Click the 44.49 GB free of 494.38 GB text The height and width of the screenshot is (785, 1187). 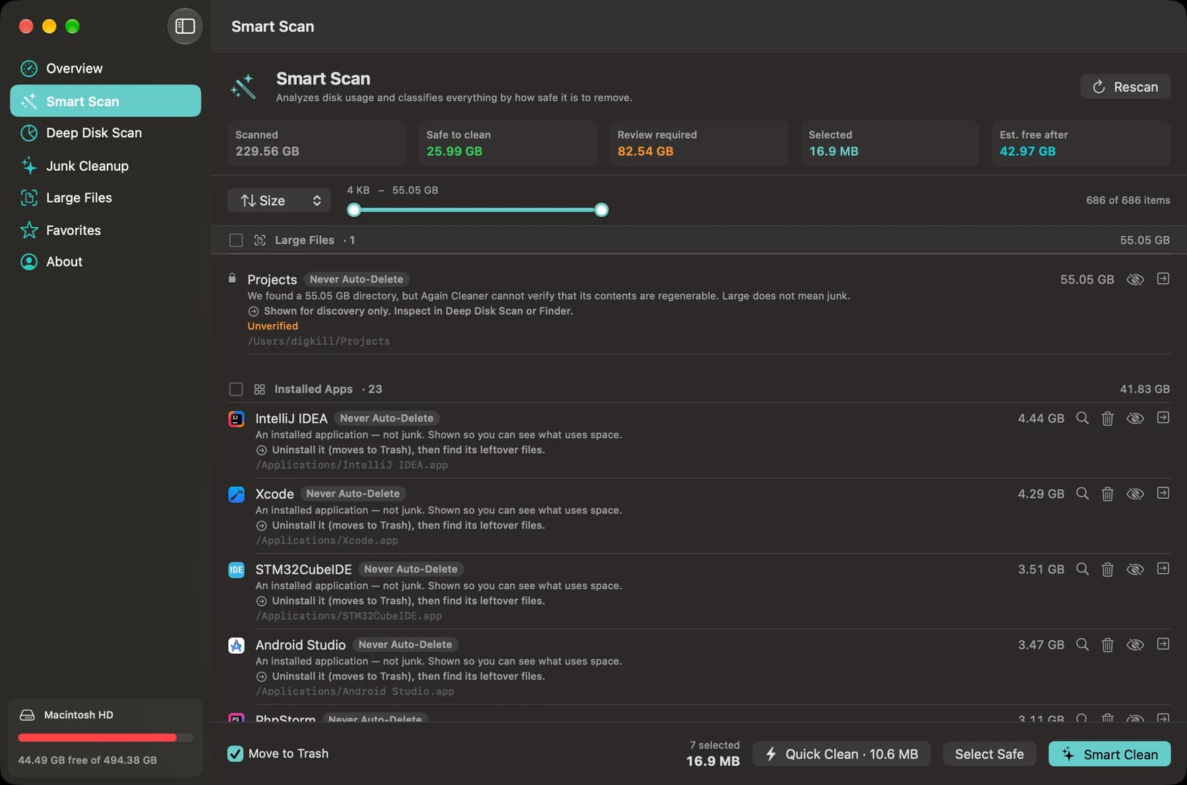(x=88, y=760)
